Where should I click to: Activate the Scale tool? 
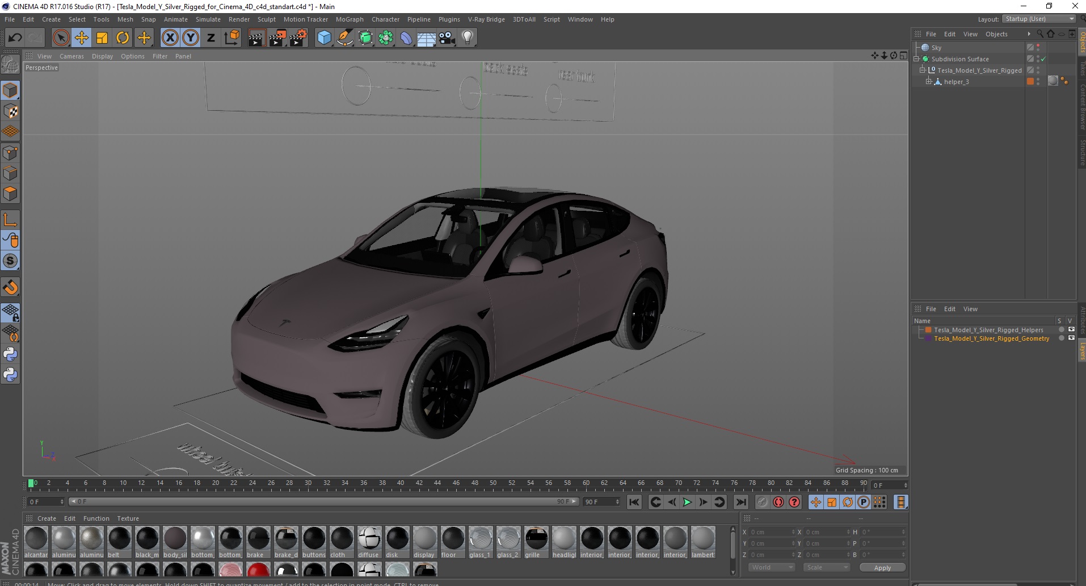tap(102, 38)
